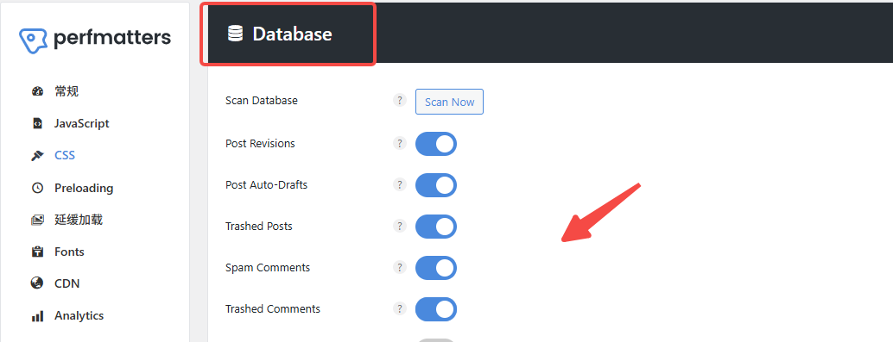Viewport: 893px width, 342px height.
Task: Click the gift-box icon beside Fonts
Action: click(x=38, y=252)
